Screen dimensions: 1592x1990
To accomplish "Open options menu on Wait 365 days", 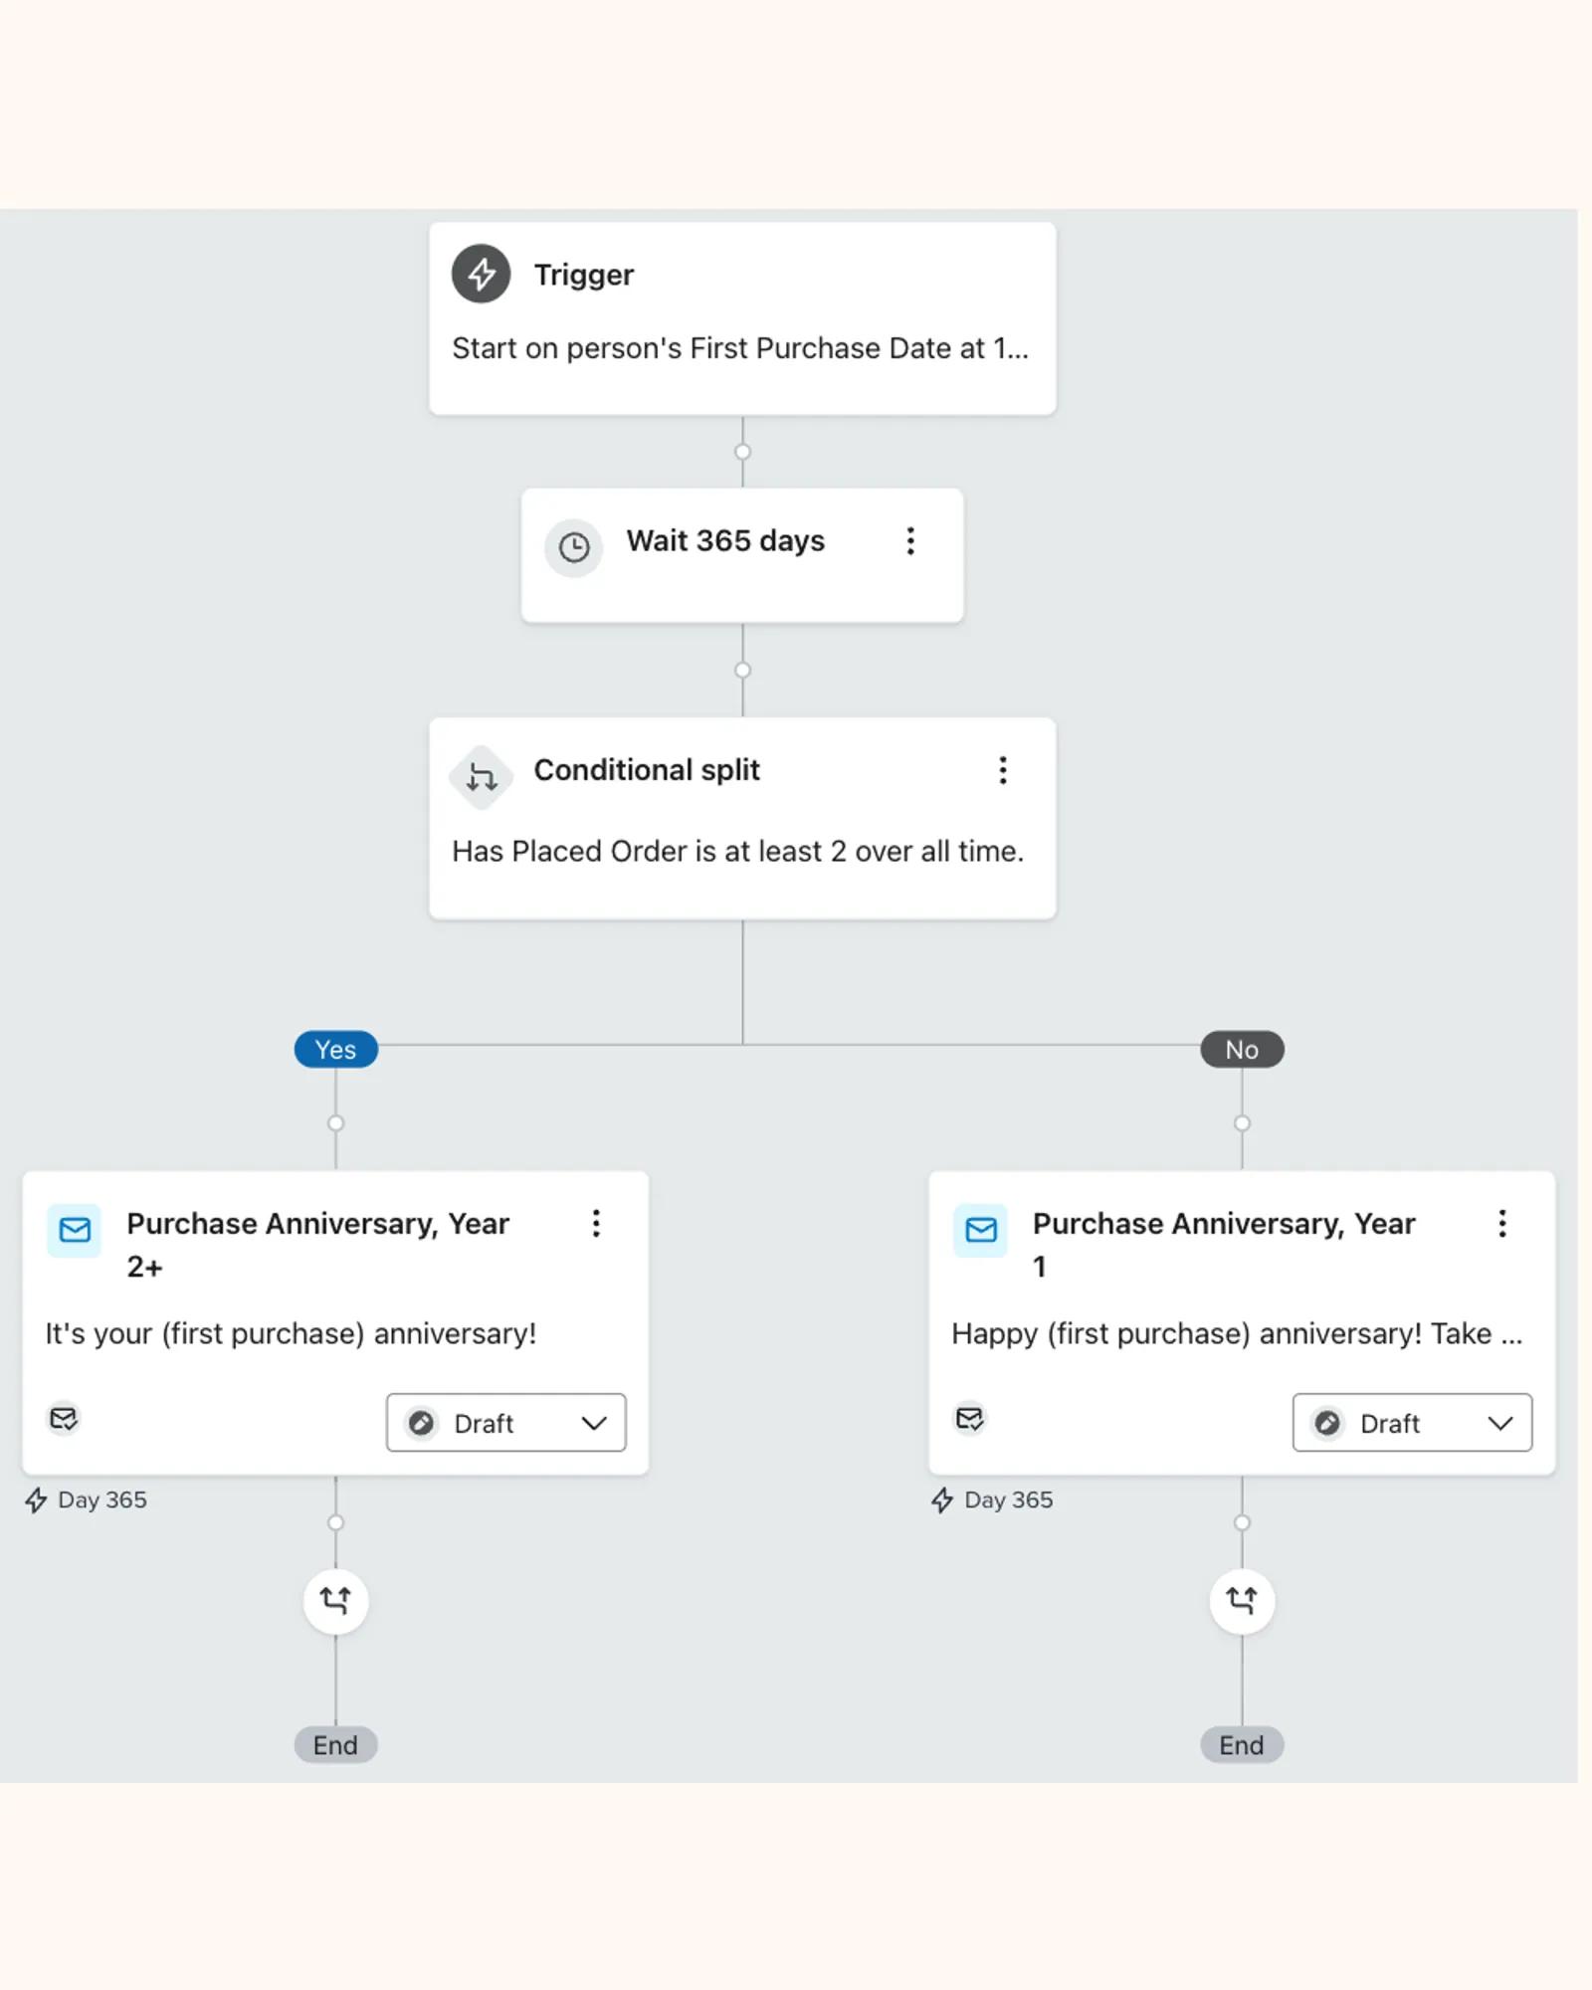I will tap(910, 540).
